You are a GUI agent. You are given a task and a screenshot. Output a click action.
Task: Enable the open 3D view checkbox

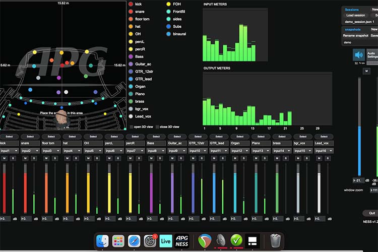132,127
